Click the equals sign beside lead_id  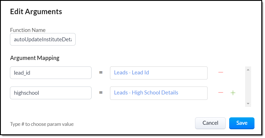(x=101, y=73)
